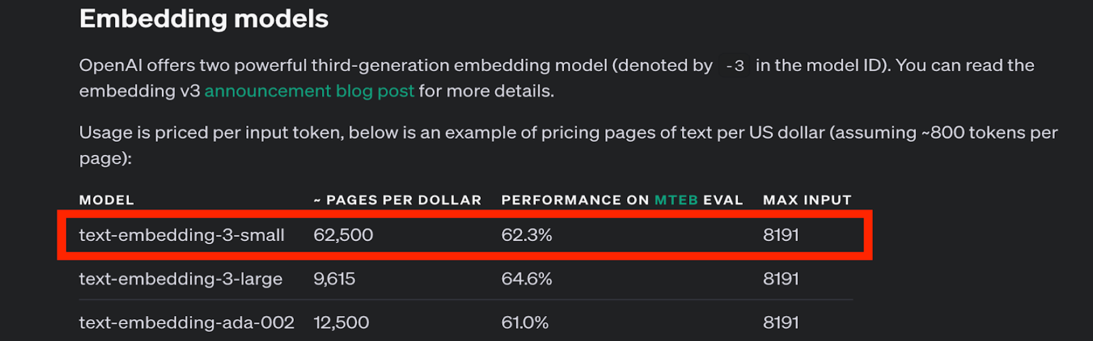Click 8191 max input for text-embedding-3-small
Screen dimensions: 1093x341
pos(780,235)
